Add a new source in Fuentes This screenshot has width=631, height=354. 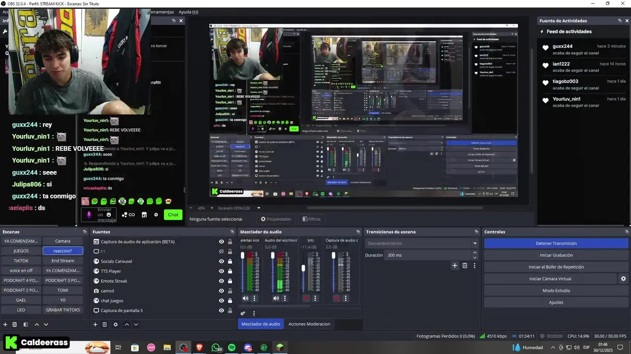[x=95, y=324]
